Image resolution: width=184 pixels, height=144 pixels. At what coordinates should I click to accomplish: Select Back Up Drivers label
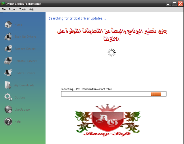point(25,37)
